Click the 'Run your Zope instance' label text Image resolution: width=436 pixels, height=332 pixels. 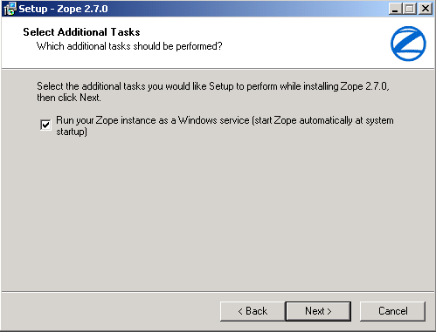pyautogui.click(x=225, y=125)
